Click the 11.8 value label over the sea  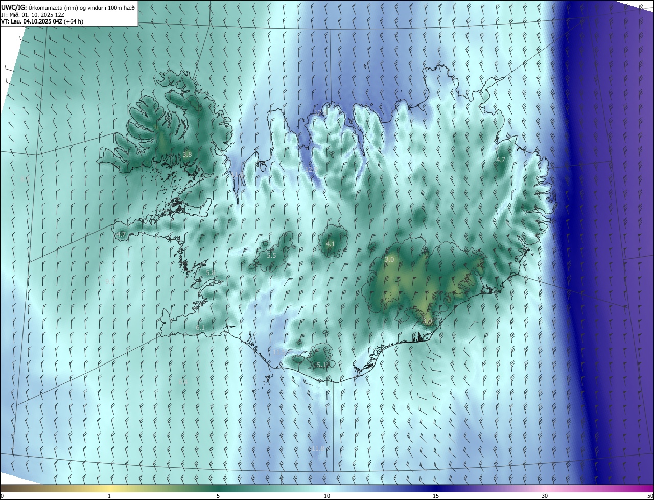[x=317, y=448]
